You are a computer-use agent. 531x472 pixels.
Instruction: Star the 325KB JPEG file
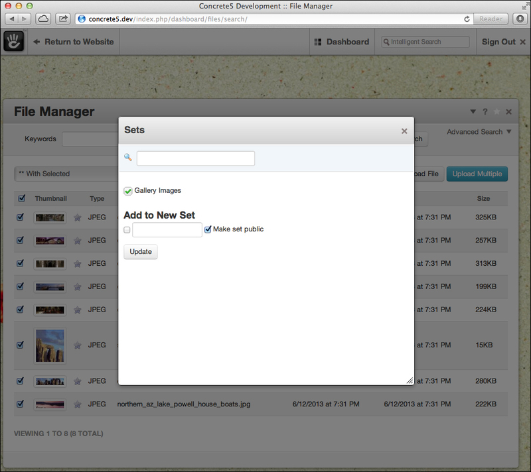click(x=78, y=217)
